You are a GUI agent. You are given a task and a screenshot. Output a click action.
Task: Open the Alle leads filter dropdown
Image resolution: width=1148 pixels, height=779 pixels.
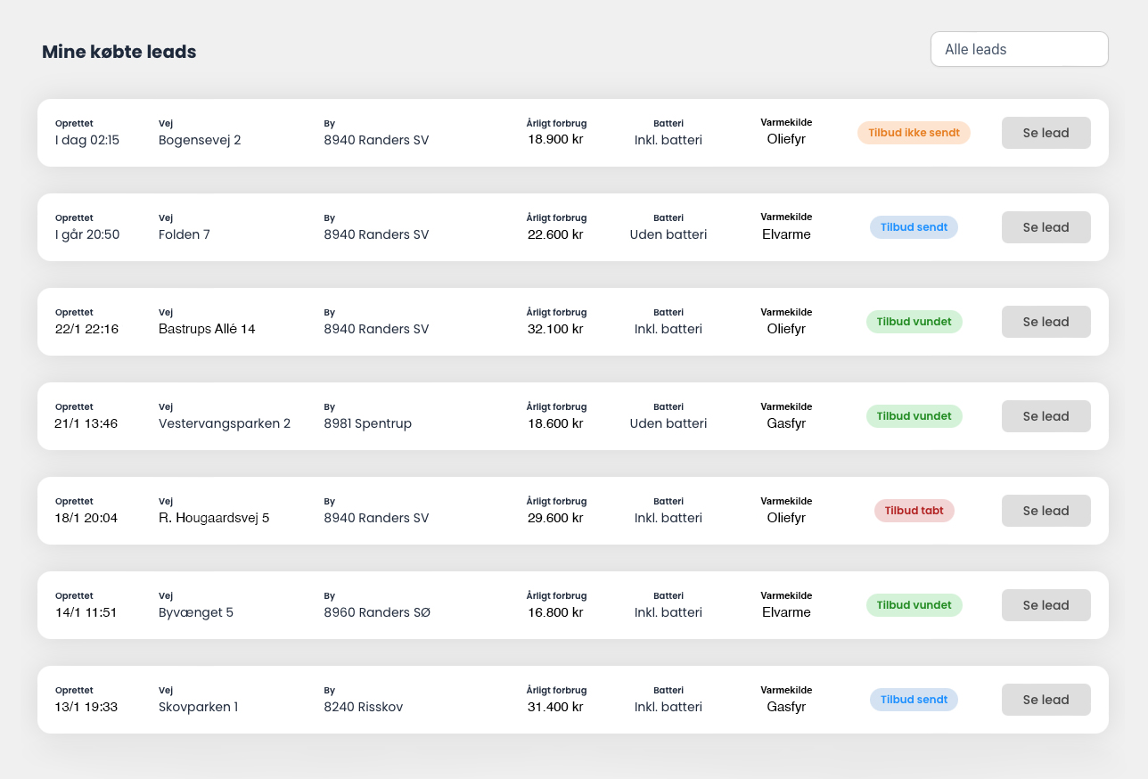pyautogui.click(x=1019, y=49)
